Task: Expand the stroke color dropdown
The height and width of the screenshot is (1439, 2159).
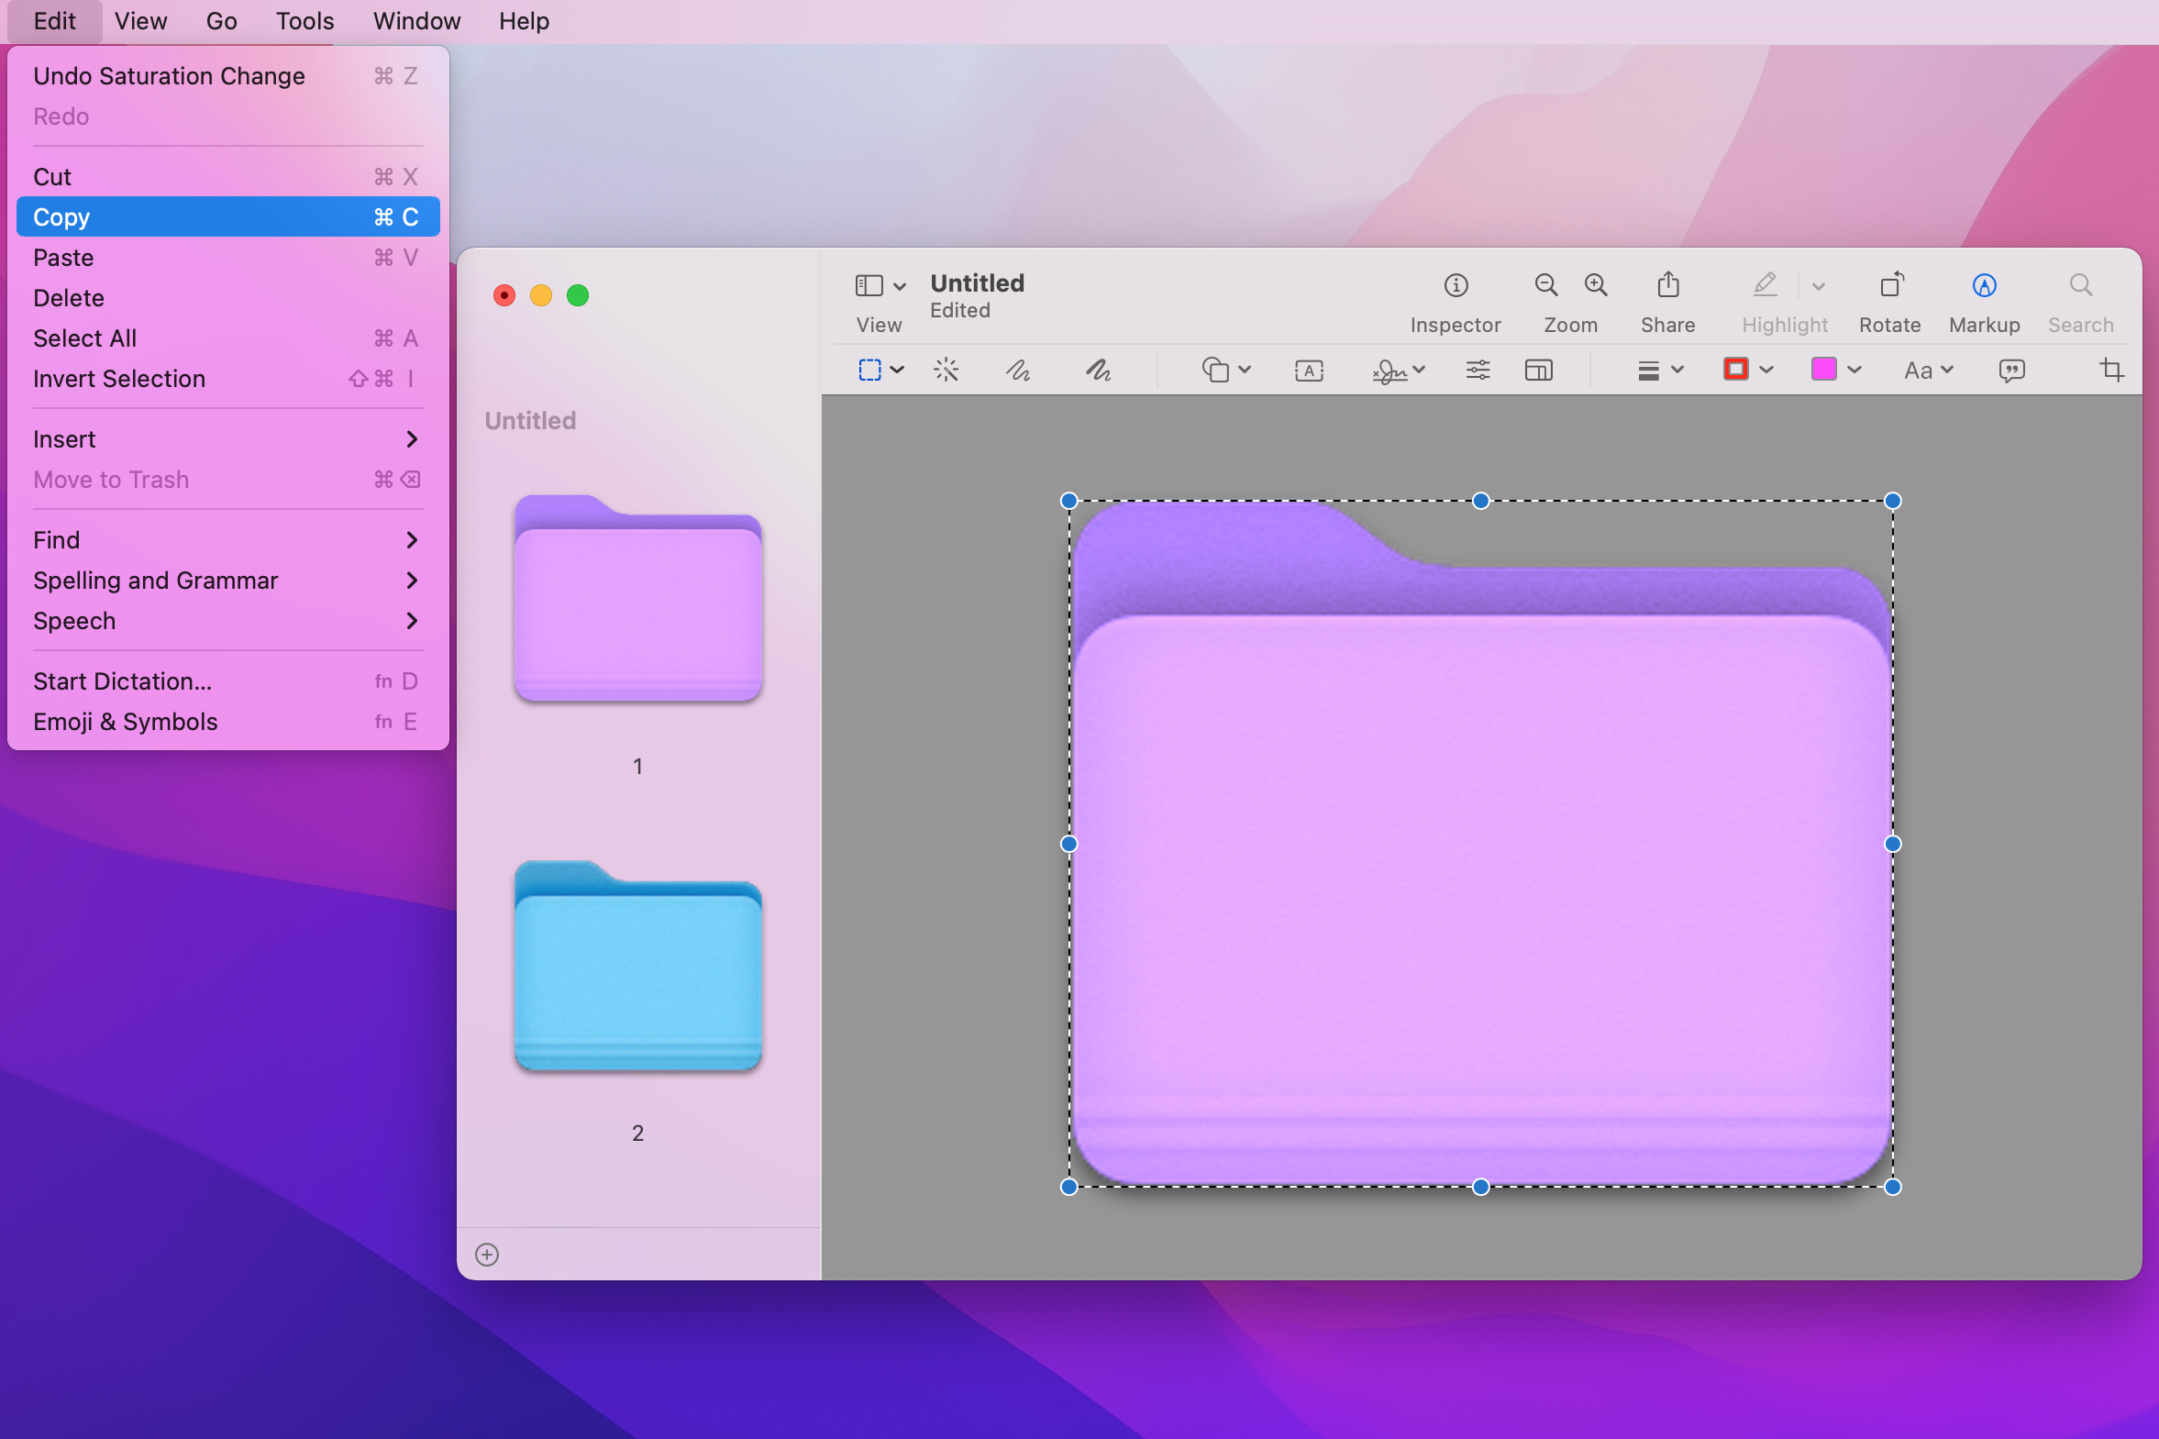Action: click(x=1766, y=371)
